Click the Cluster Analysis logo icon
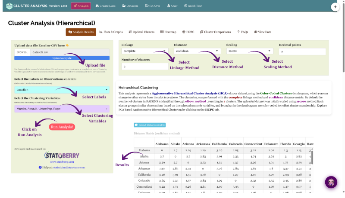This screenshot has height=198, width=345. coord(9,6)
